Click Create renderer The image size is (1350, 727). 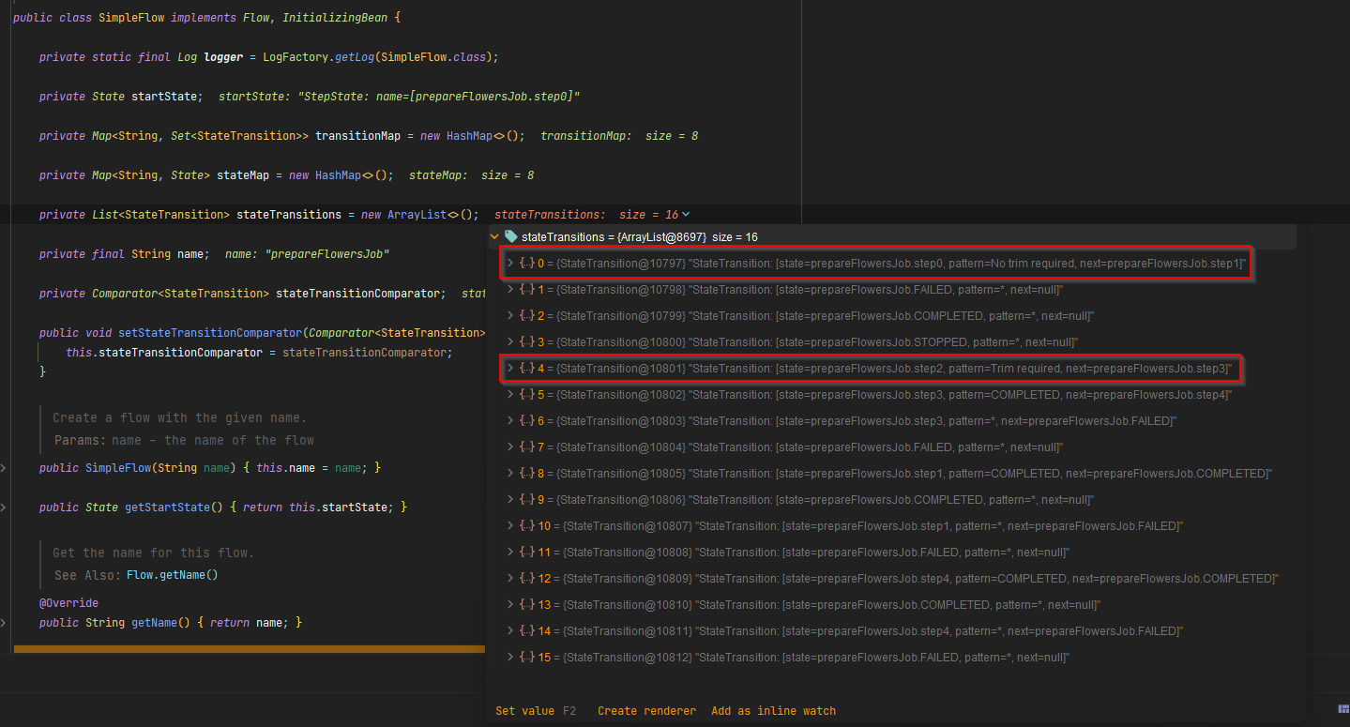646,710
